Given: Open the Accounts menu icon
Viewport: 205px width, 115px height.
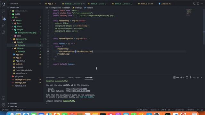Looking at the screenshot, I should click(x=4, y=98).
